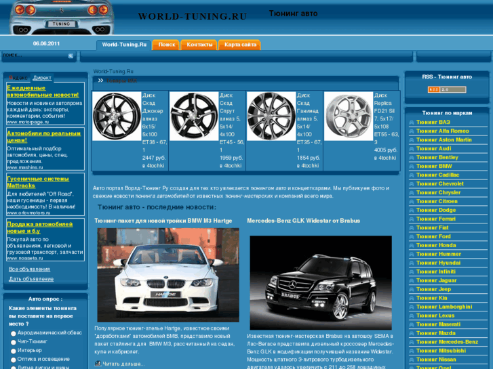Image resolution: width=493 pixels, height=369 pixels.
Task: Open the Тюнинг BMW category
Action: (x=434, y=166)
